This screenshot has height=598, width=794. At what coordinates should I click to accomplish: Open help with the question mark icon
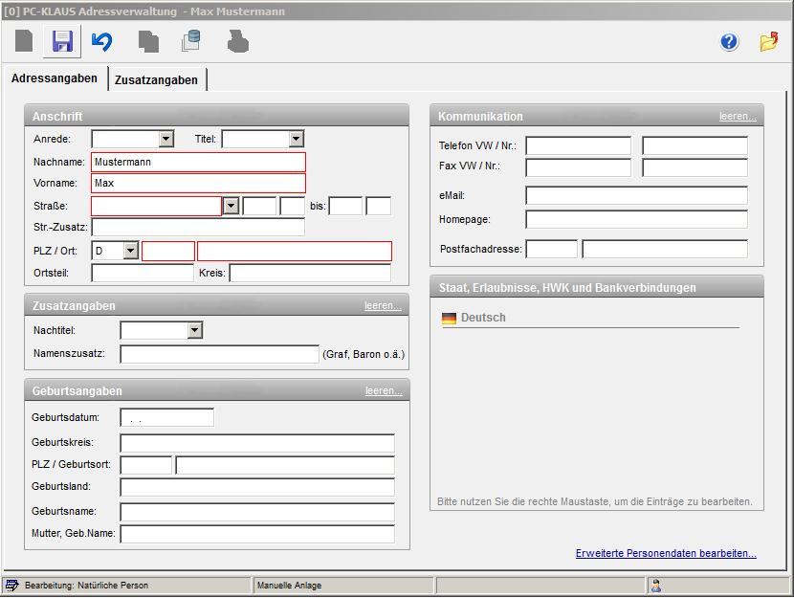pyautogui.click(x=729, y=41)
